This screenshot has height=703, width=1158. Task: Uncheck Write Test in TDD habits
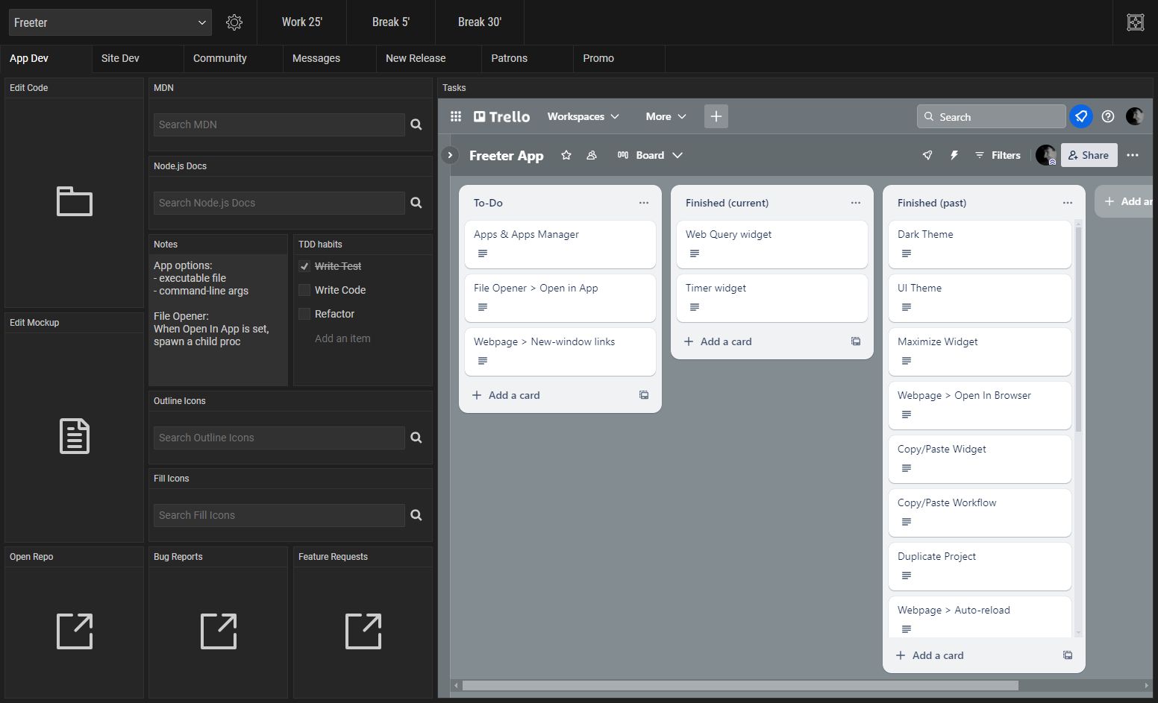pyautogui.click(x=304, y=266)
